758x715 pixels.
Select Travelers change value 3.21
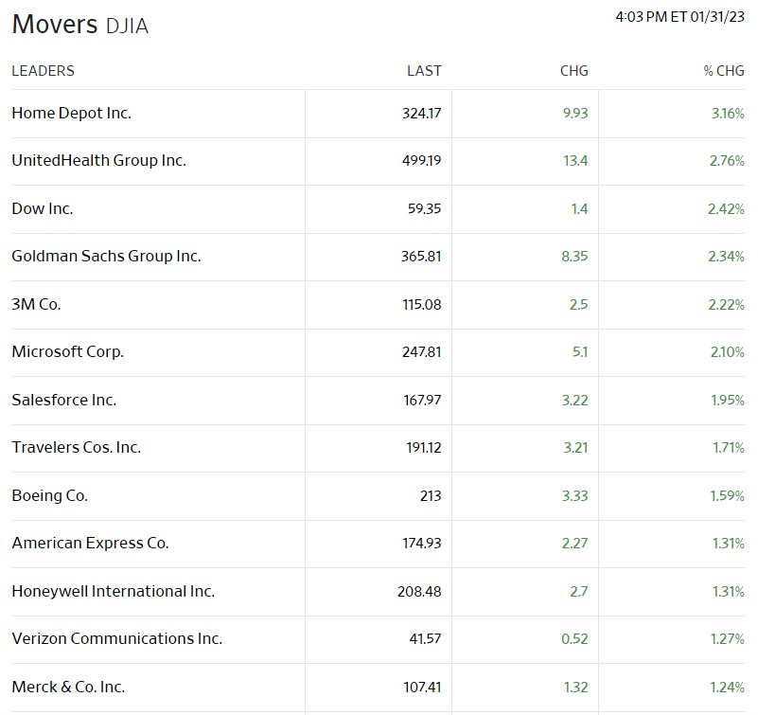pyautogui.click(x=575, y=448)
